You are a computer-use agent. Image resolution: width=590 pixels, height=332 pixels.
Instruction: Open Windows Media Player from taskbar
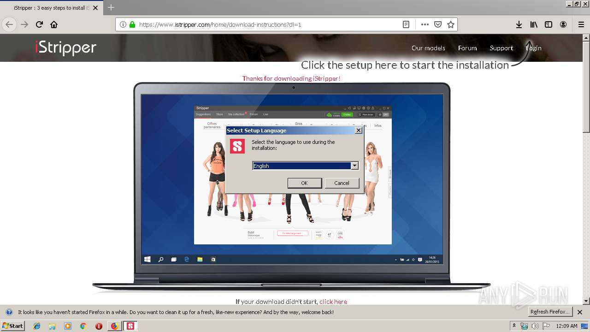click(x=68, y=326)
